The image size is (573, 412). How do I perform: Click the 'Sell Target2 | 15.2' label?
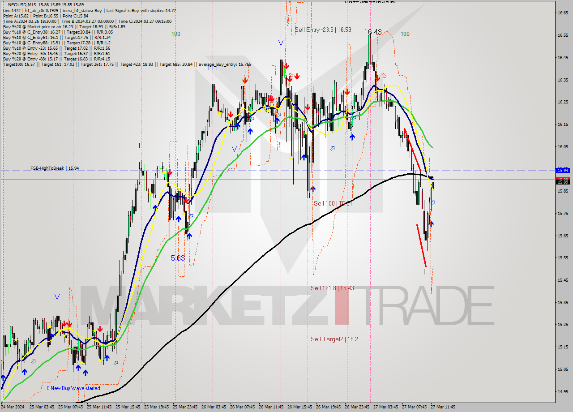coord(334,339)
